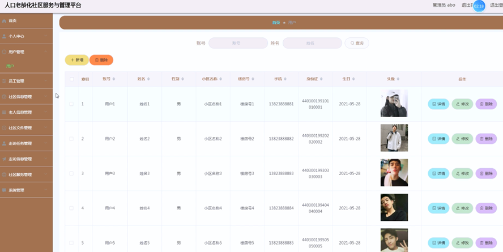This screenshot has width=503, height=252.
Task: Click 删除 for 用户3 row
Action: pyautogui.click(x=486, y=173)
